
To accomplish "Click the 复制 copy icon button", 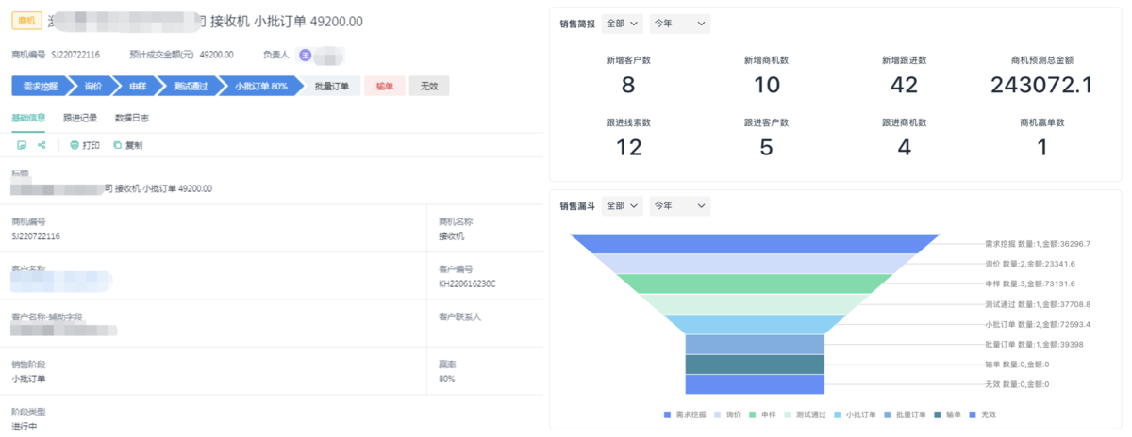I will [127, 146].
